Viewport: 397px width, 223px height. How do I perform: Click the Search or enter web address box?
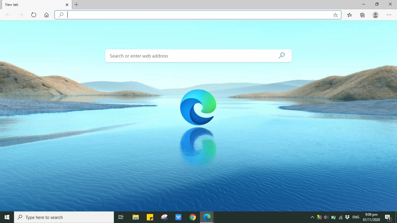pos(192,56)
